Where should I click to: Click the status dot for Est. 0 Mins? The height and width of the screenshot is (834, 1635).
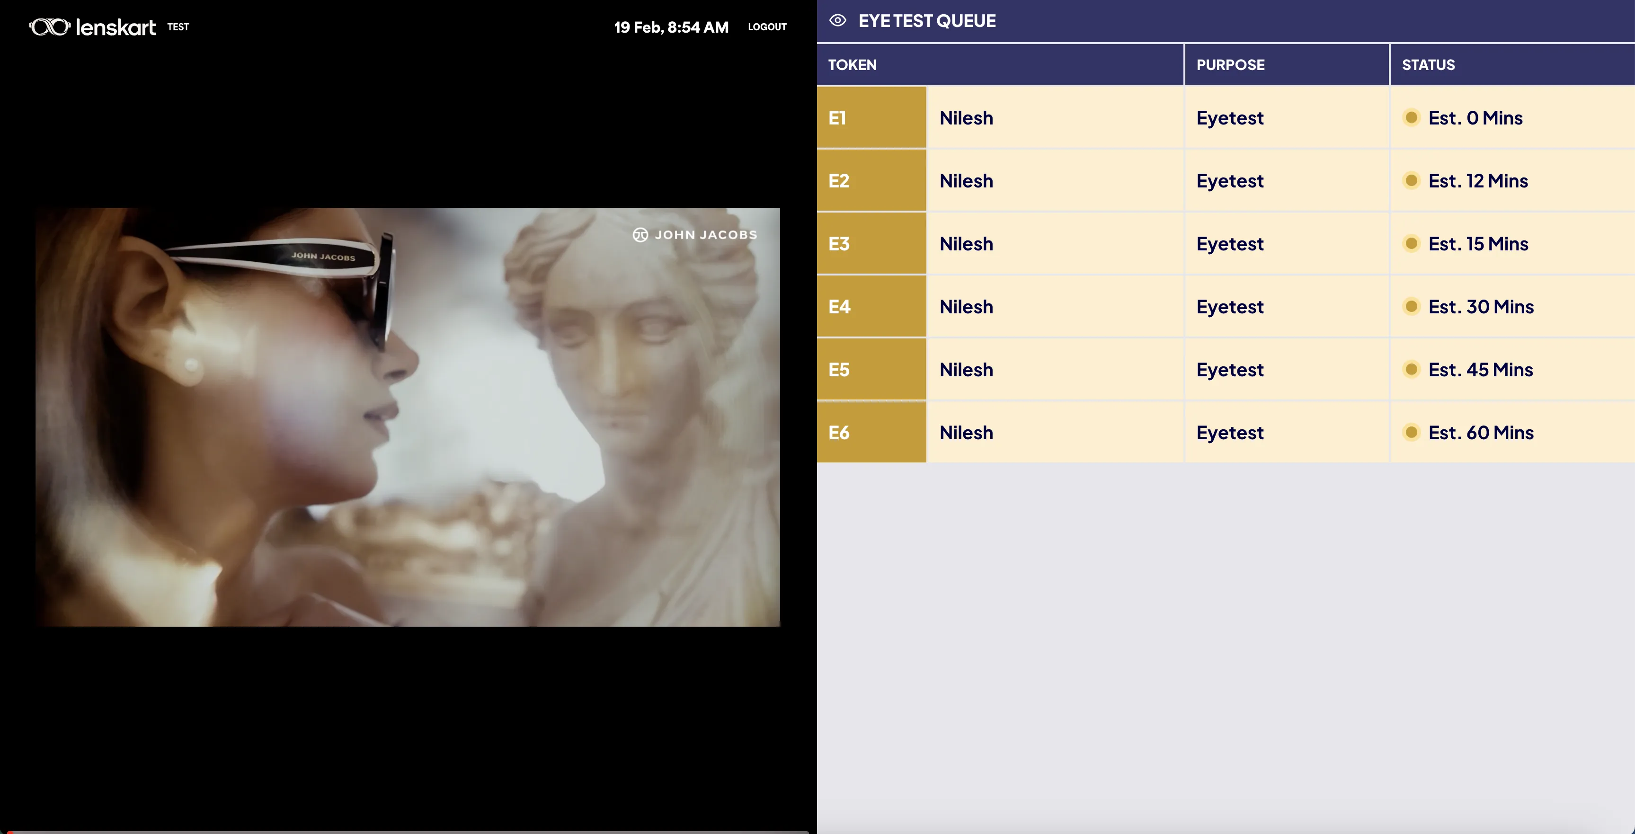pos(1411,117)
